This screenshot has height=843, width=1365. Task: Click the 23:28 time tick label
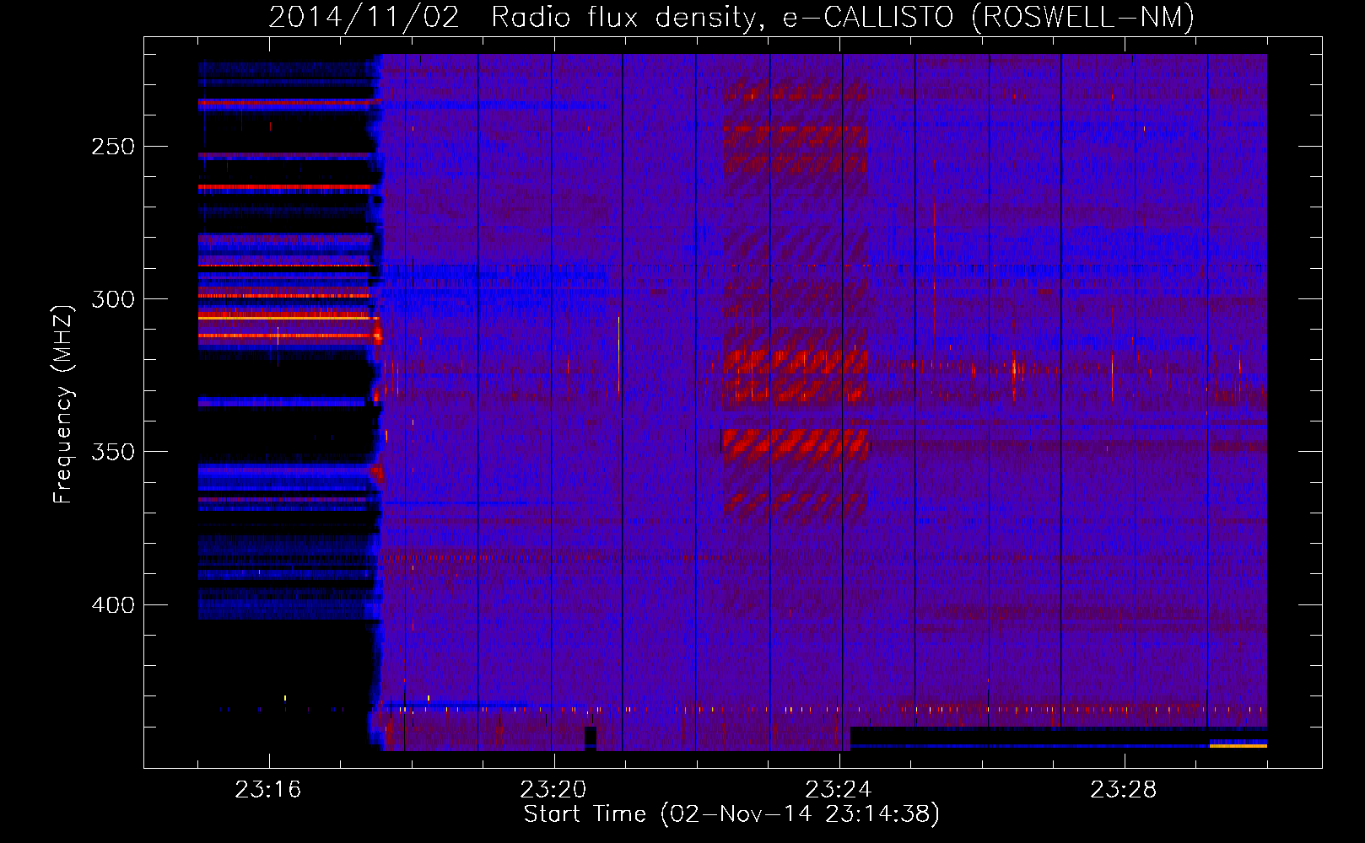click(x=1124, y=790)
